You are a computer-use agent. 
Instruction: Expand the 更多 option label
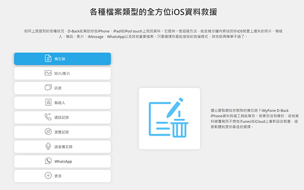click(58, 176)
